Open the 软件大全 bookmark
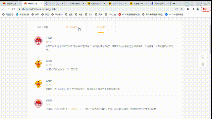 coord(110,15)
